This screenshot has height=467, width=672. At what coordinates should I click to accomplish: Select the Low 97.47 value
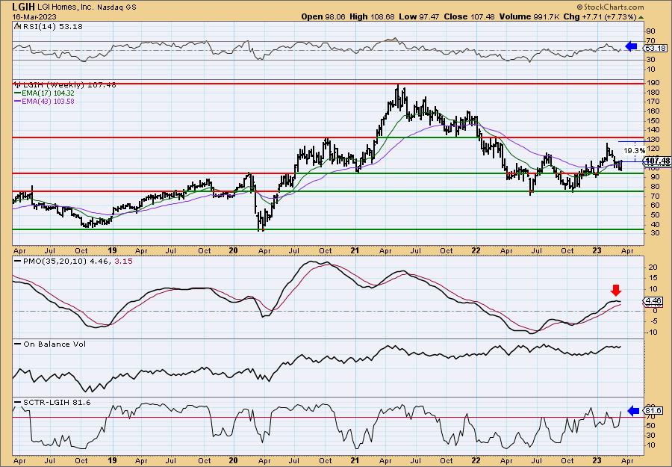click(419, 16)
